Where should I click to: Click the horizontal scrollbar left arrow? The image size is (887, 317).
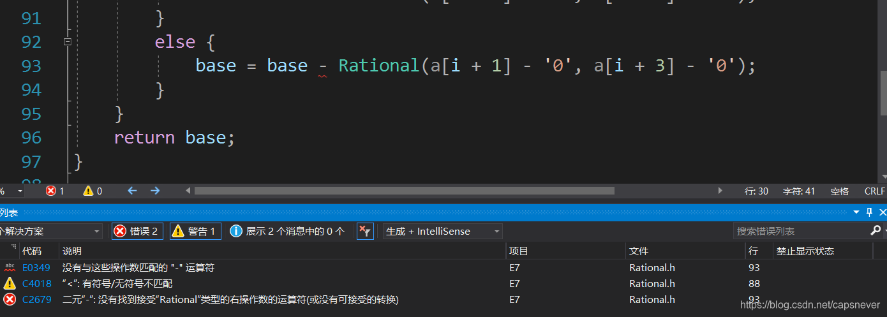(188, 191)
